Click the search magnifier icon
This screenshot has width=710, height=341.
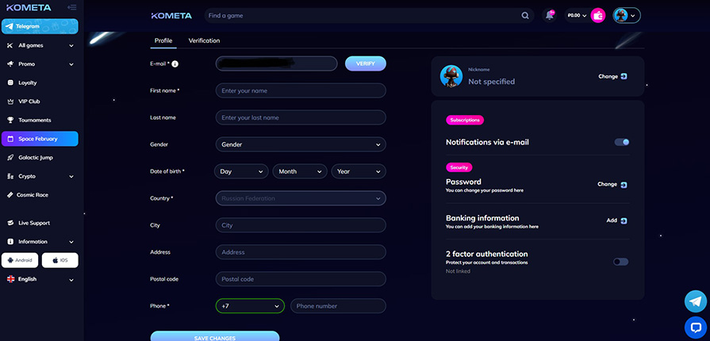coord(525,15)
